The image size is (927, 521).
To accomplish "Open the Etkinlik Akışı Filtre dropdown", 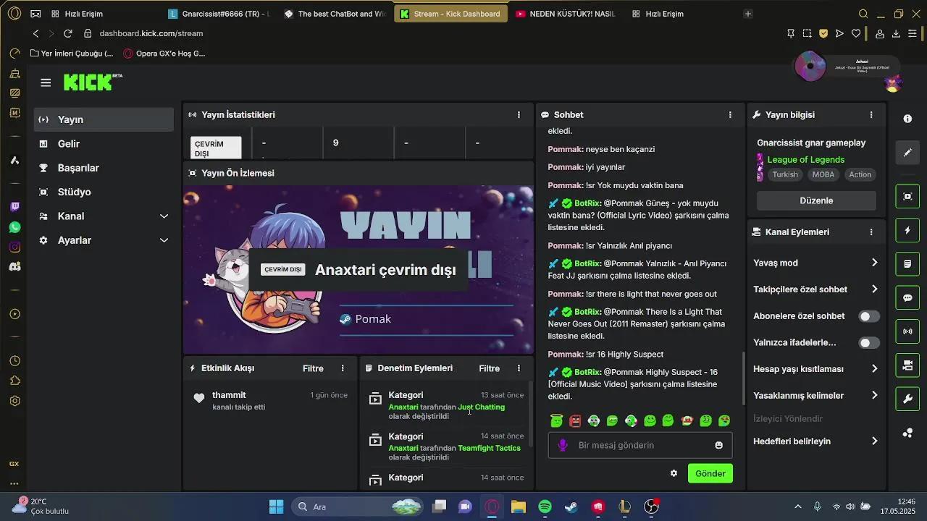I will (x=313, y=368).
